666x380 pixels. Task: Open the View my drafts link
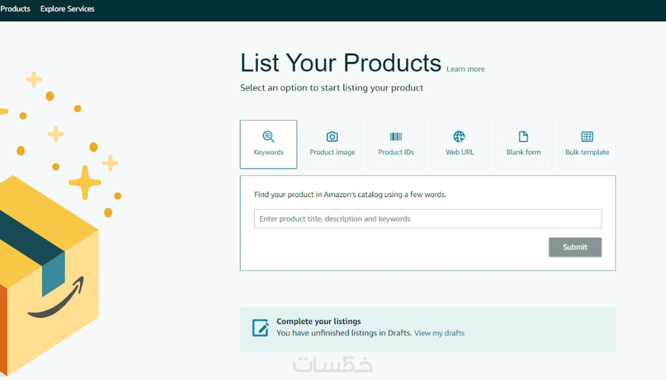pyautogui.click(x=439, y=333)
